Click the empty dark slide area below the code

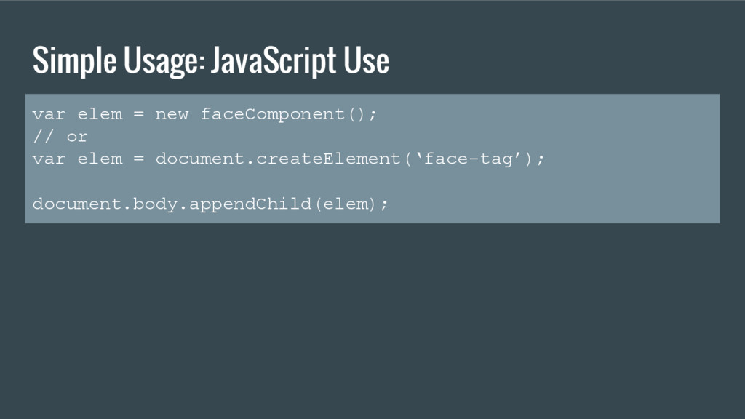(372, 321)
